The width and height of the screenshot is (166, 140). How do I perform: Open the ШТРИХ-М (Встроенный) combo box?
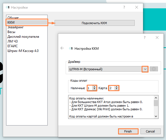point(108,69)
